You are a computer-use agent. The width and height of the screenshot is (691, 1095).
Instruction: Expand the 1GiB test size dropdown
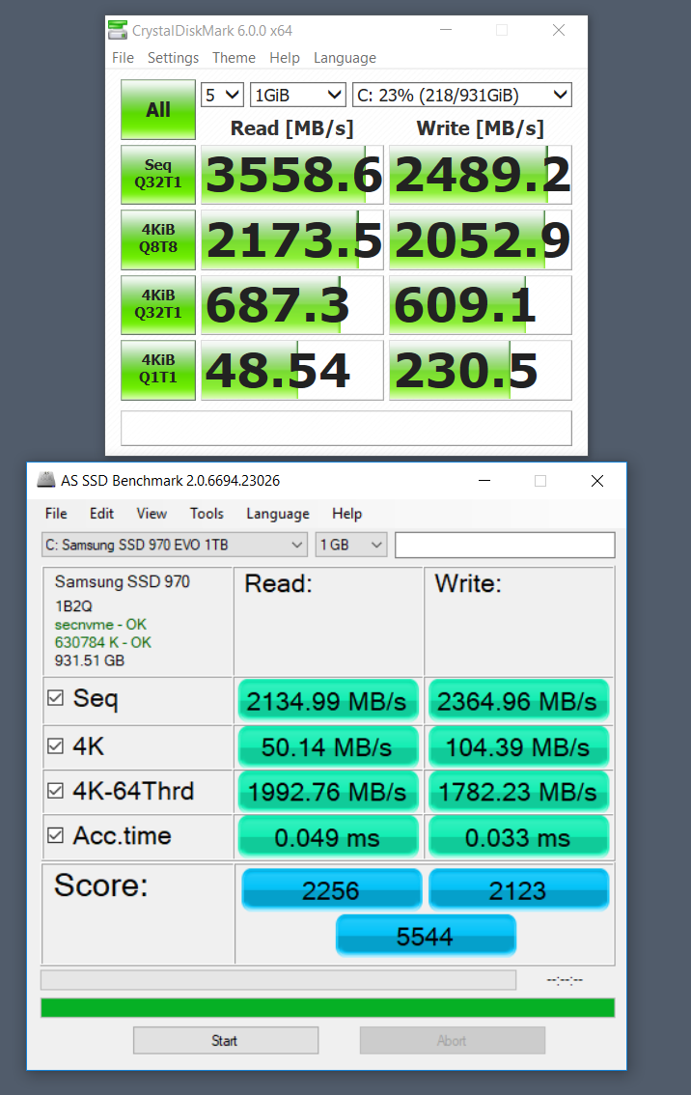(297, 95)
